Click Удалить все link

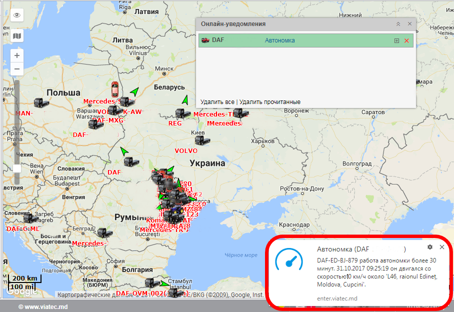pos(217,102)
